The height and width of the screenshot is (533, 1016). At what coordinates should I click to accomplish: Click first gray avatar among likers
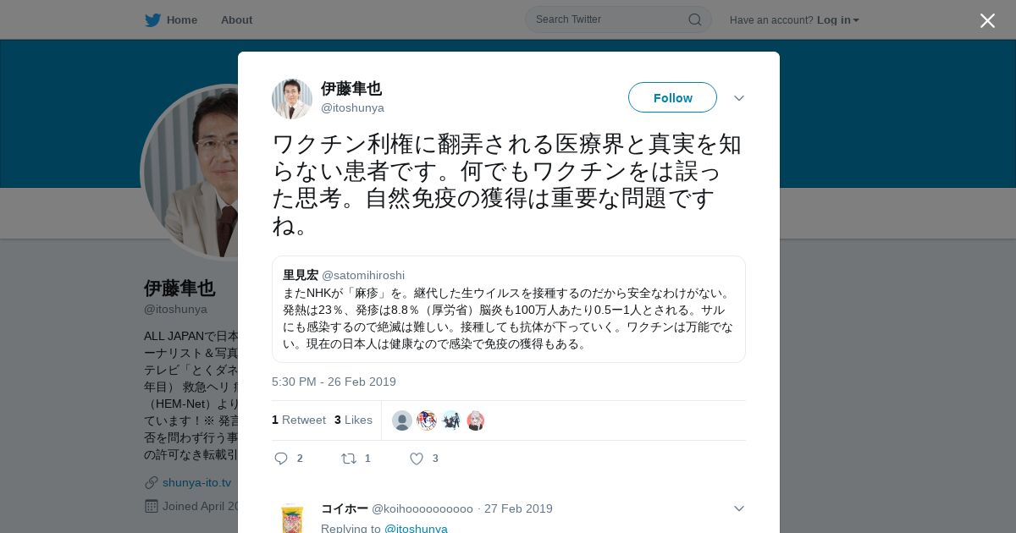[x=402, y=420]
